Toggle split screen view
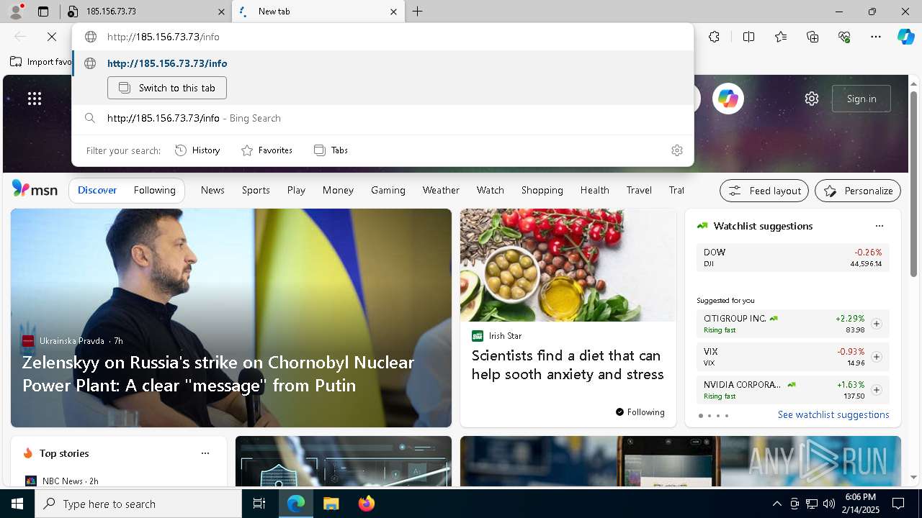The width and height of the screenshot is (922, 518). [x=748, y=37]
